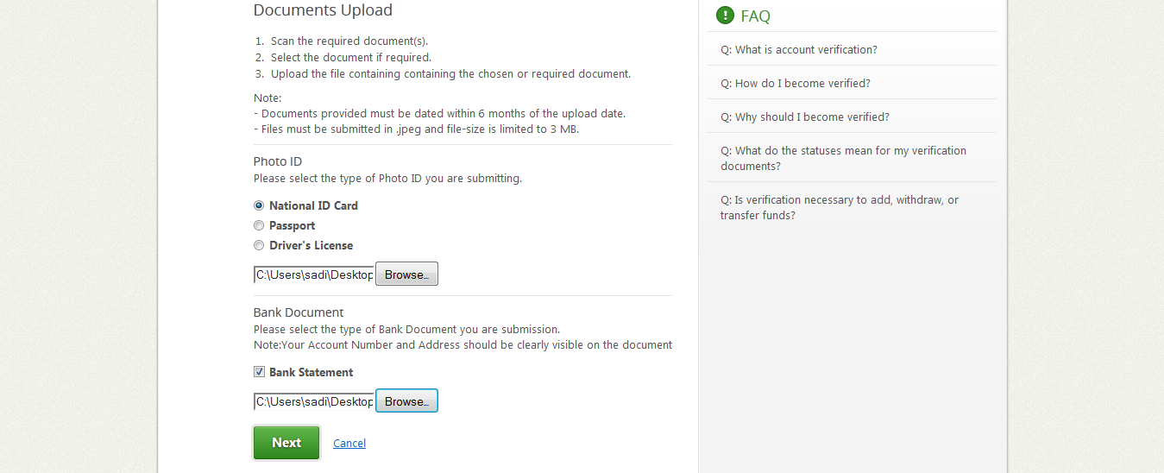Screen dimensions: 1164x473
Task: Select the National ID Card radio button
Action: pyautogui.click(x=259, y=205)
